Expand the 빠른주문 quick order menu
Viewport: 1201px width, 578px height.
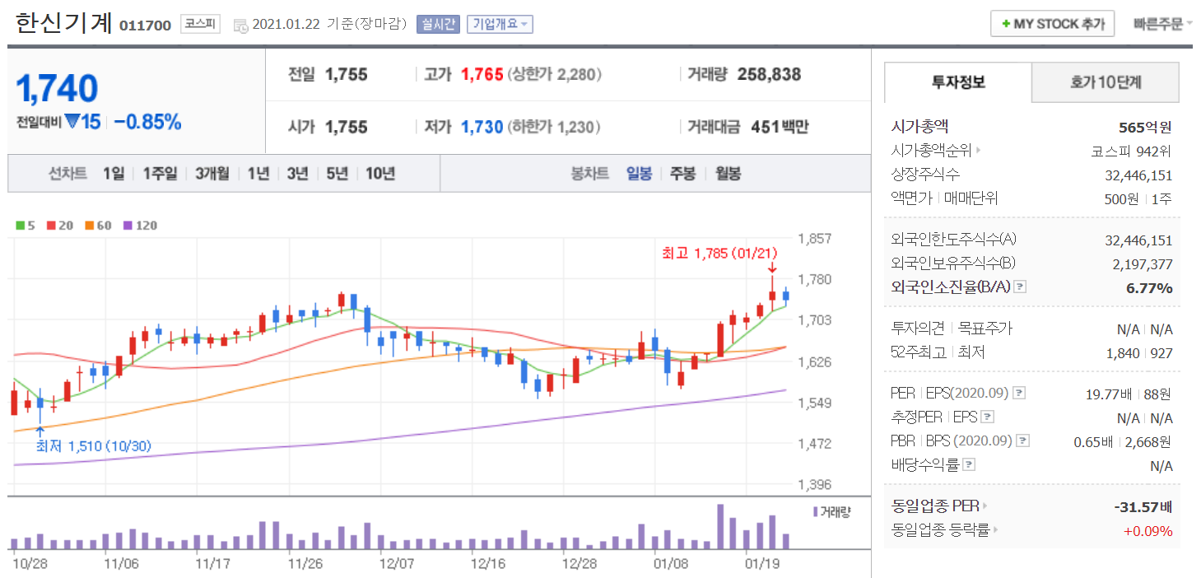click(1162, 24)
